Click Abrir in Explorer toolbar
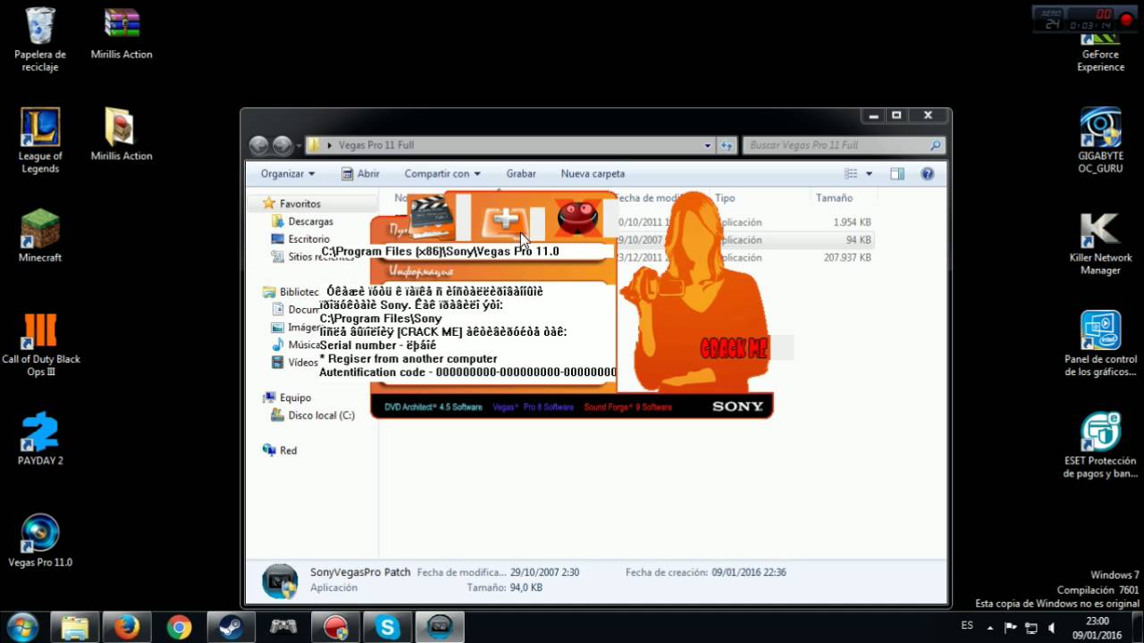This screenshot has height=643, width=1144. tap(360, 174)
